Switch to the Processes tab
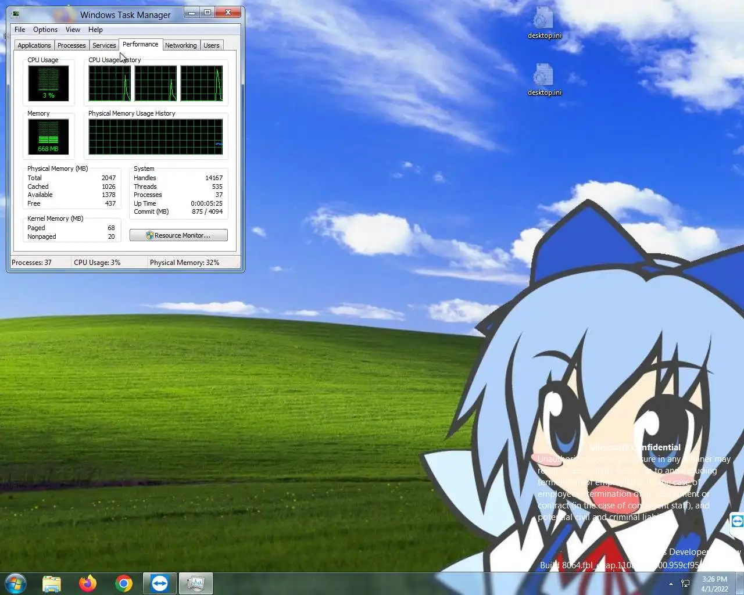This screenshot has width=744, height=595. coord(71,45)
